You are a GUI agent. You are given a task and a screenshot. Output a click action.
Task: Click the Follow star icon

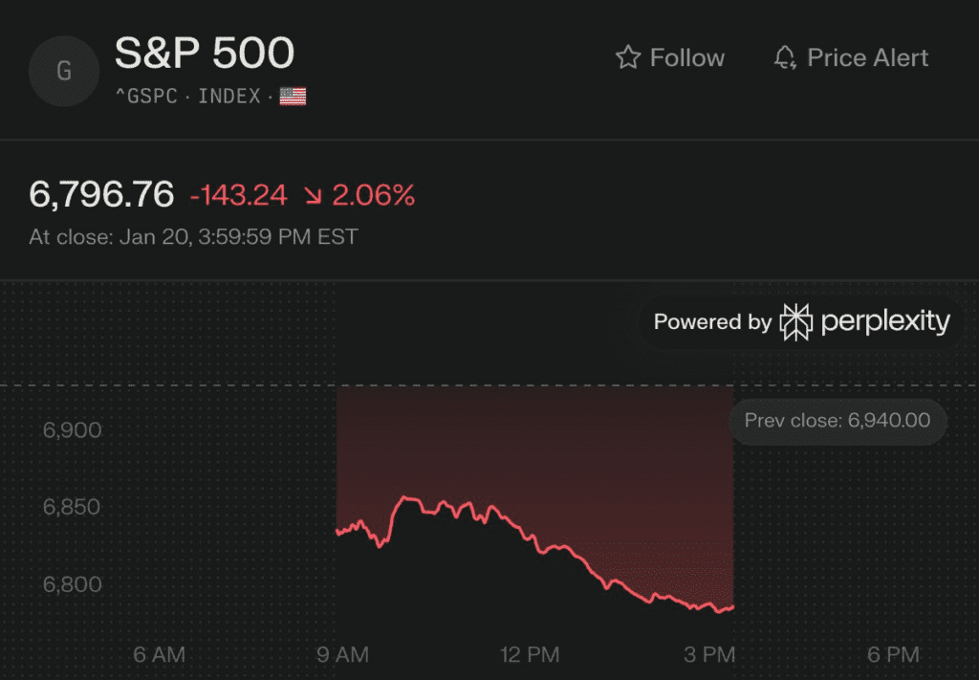click(627, 57)
